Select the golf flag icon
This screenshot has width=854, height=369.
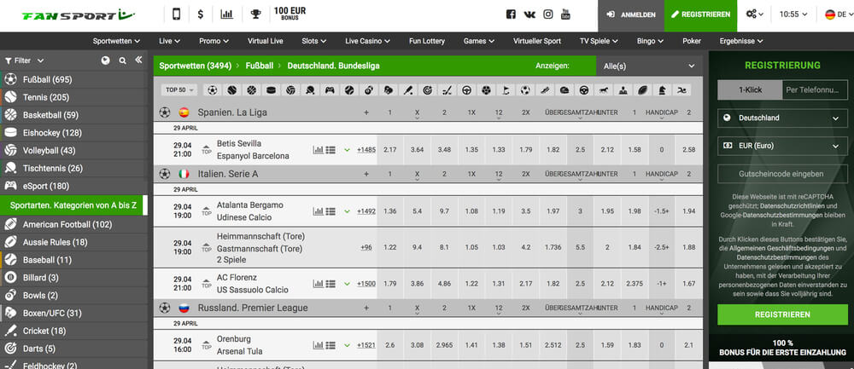click(x=506, y=90)
